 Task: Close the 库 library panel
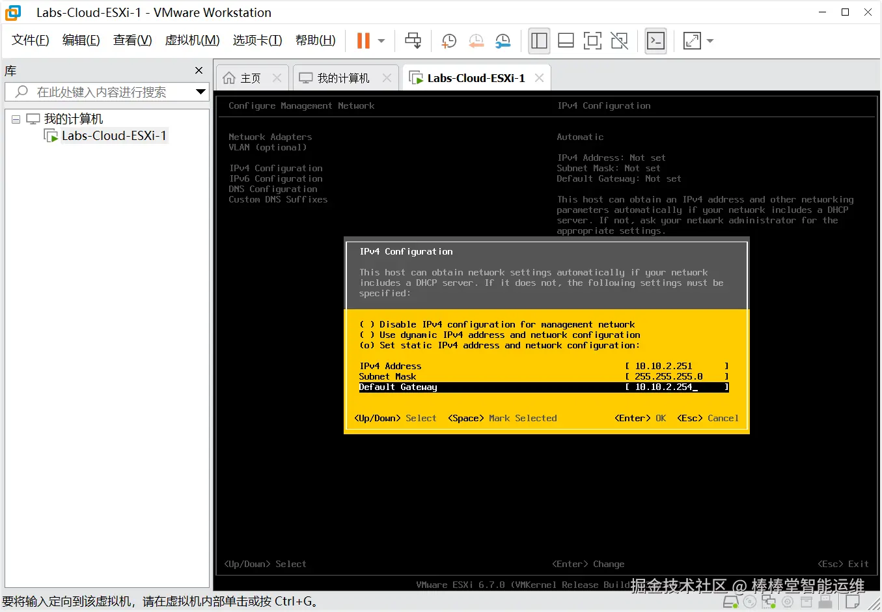pos(199,70)
